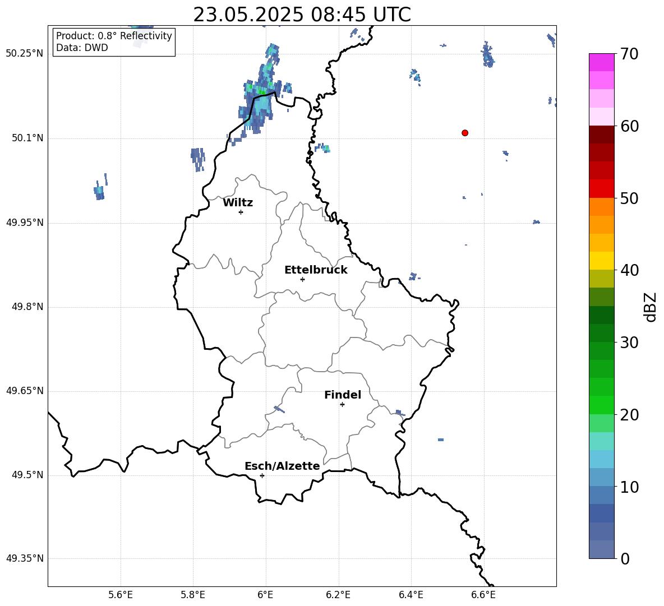Image resolution: width=664 pixels, height=606 pixels.
Task: Click the 50.25°N latitude label
Action: click(25, 54)
